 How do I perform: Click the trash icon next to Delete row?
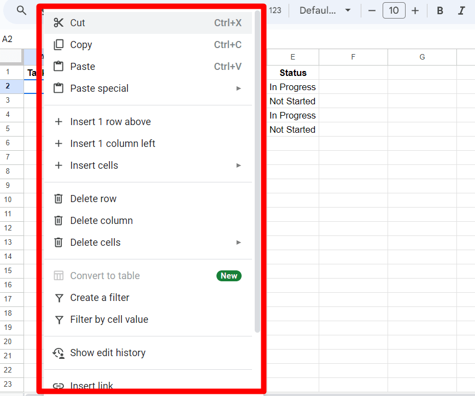click(58, 198)
